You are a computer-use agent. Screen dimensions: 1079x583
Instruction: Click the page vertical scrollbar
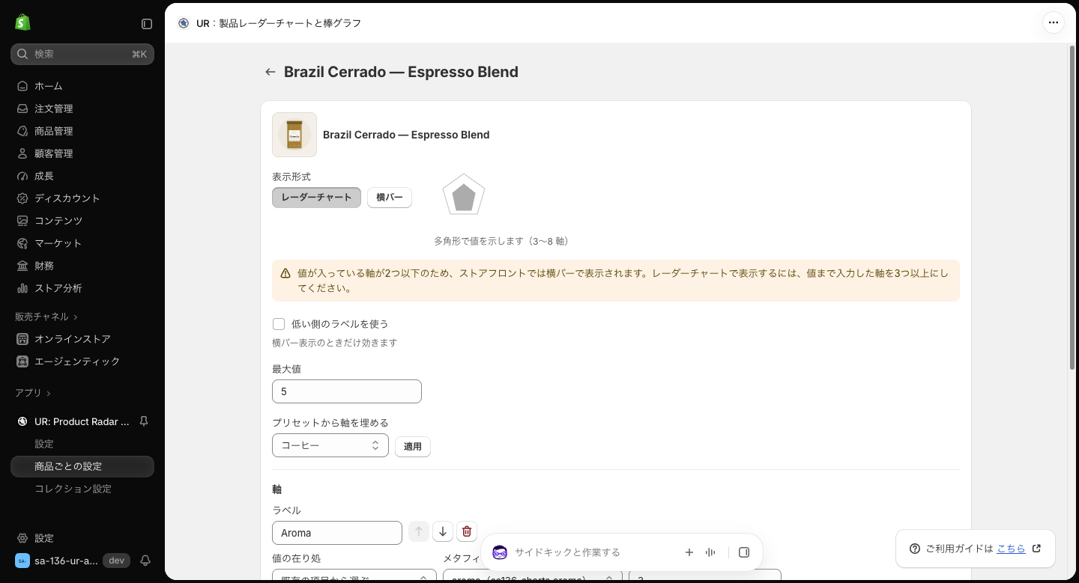pos(1072,207)
